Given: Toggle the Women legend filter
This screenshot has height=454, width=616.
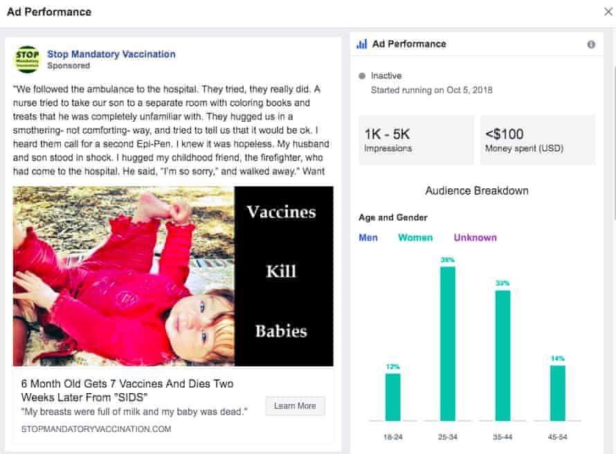Looking at the screenshot, I should coord(415,237).
